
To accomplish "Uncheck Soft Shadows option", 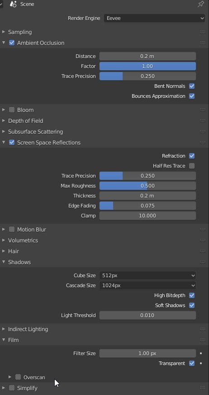I will pyautogui.click(x=192, y=305).
